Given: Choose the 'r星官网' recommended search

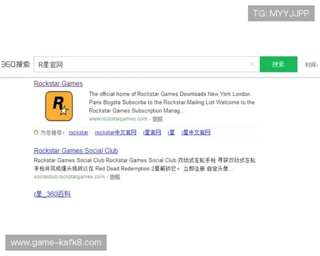Looking at the screenshot, I should [152, 132].
